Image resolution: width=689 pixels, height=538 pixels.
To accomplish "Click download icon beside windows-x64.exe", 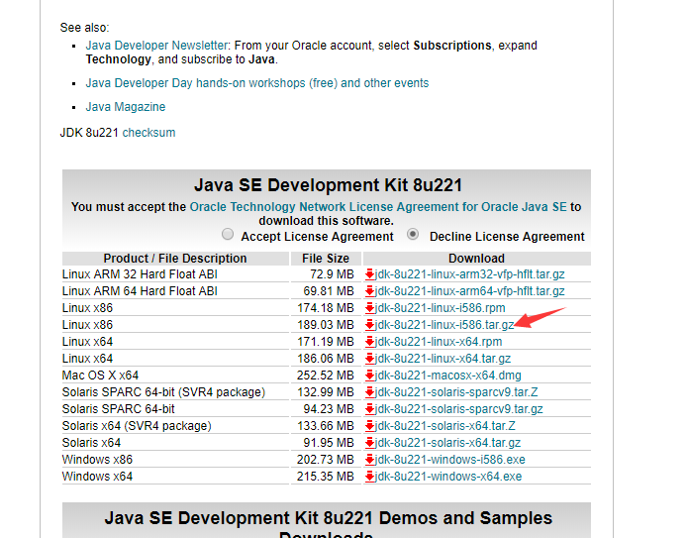I will coord(369,477).
